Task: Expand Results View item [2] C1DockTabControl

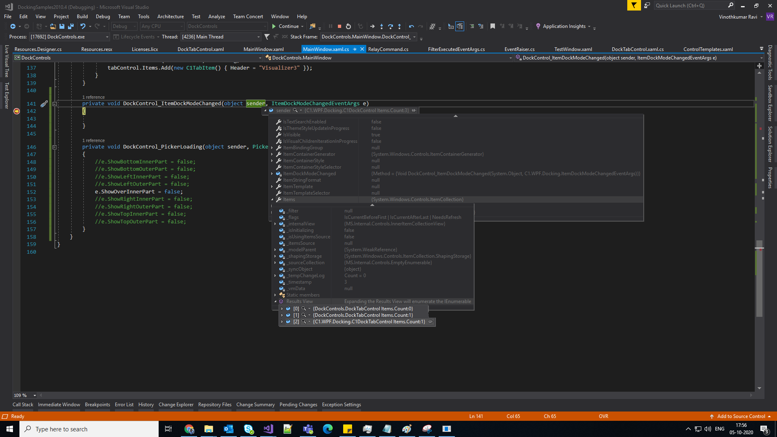Action: tap(282, 322)
